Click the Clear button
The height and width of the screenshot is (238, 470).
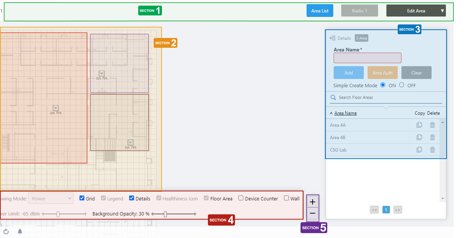(416, 73)
